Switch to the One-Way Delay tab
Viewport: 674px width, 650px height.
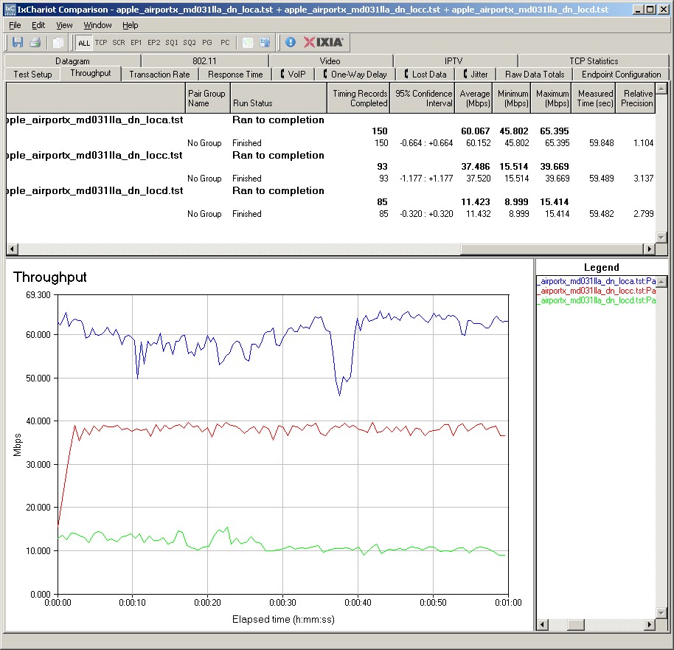tap(355, 75)
